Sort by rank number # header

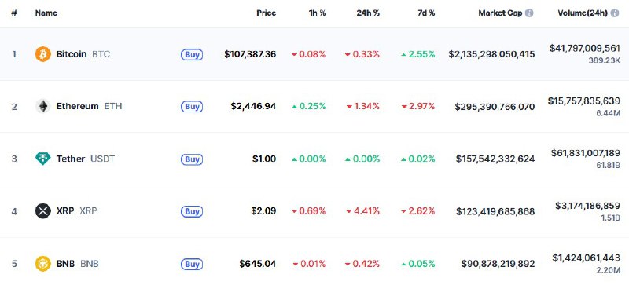coord(14,13)
